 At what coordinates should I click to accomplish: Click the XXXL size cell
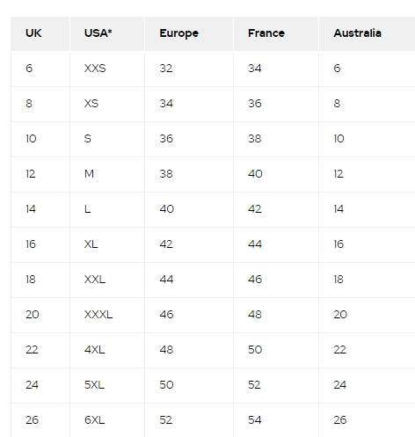coord(107,315)
